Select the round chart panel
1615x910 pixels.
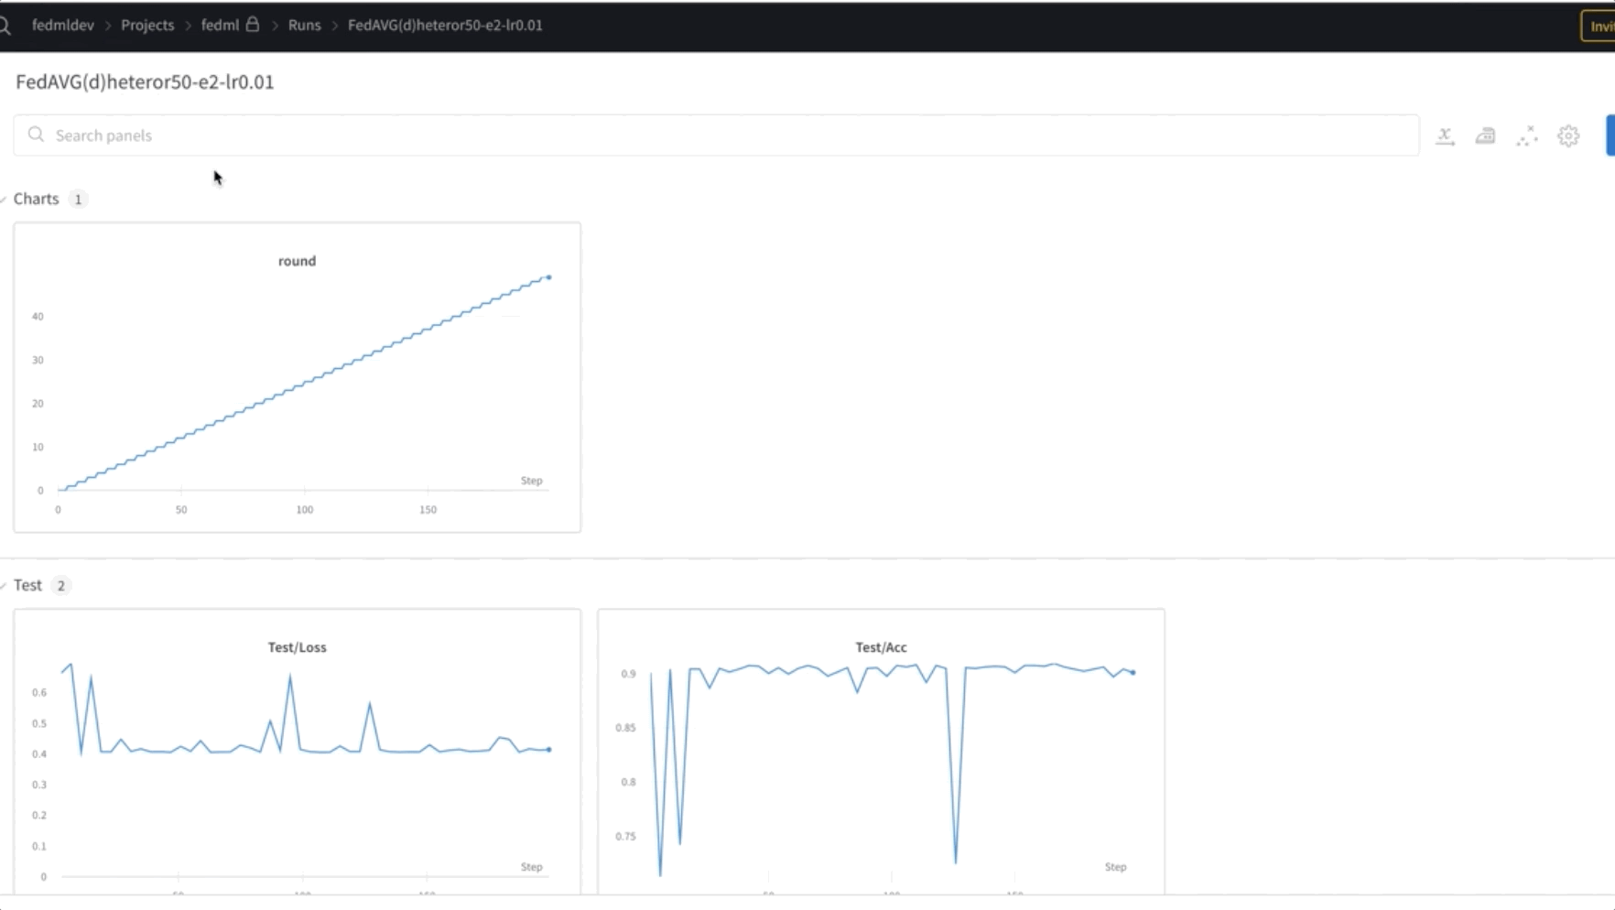point(298,377)
